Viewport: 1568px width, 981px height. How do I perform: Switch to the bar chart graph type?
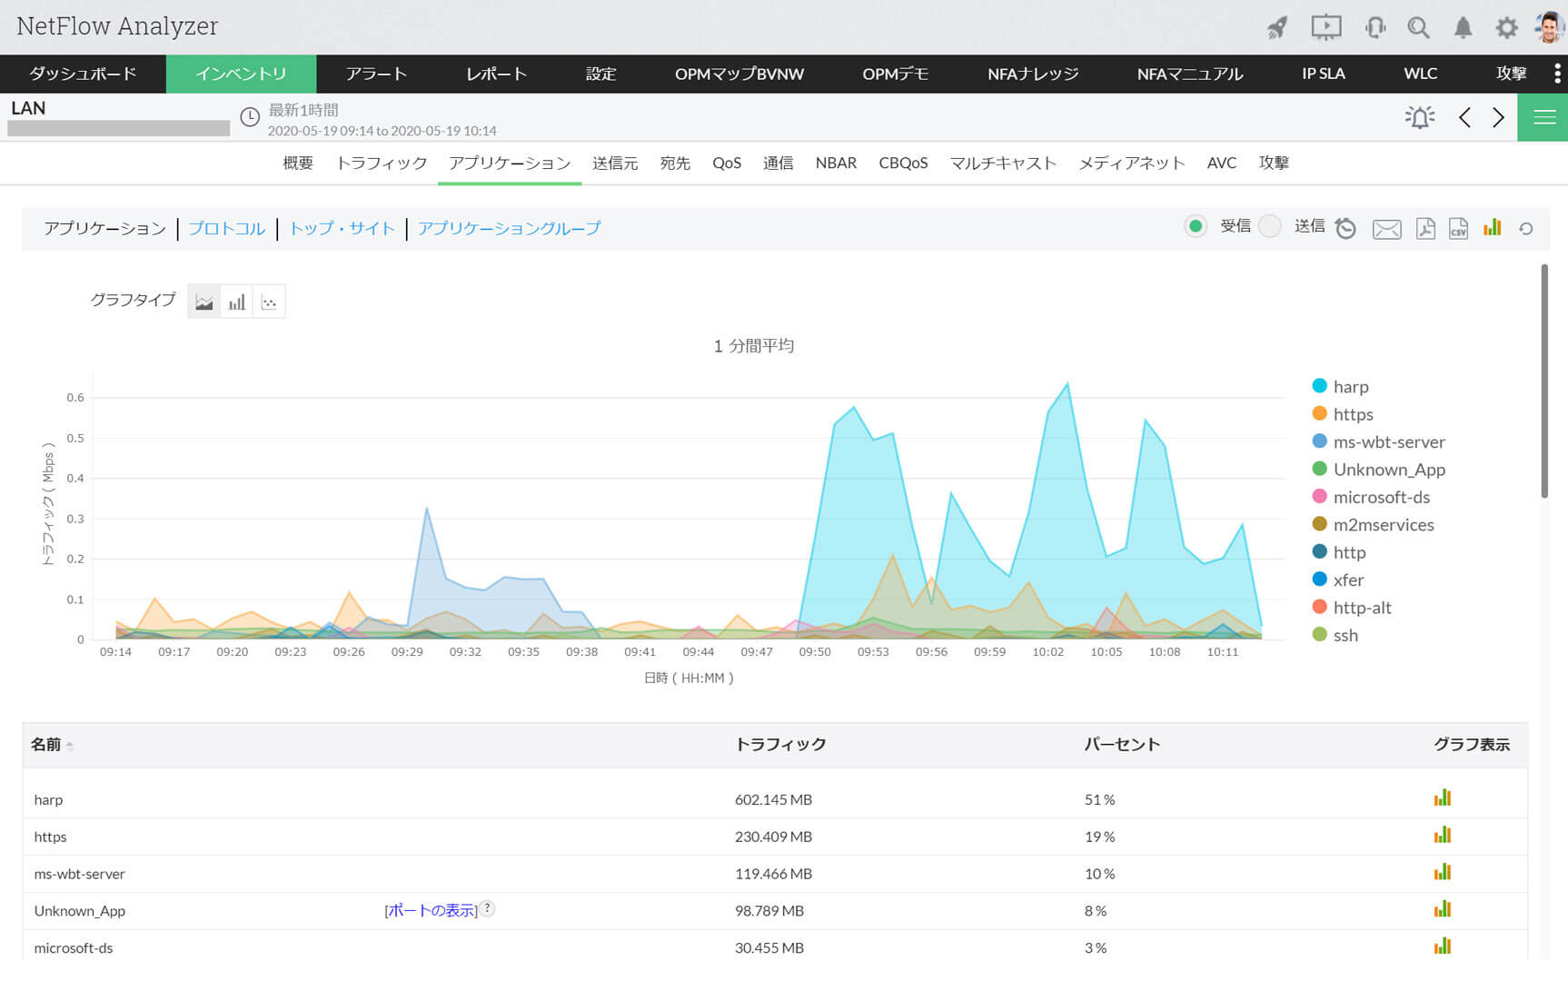click(236, 302)
